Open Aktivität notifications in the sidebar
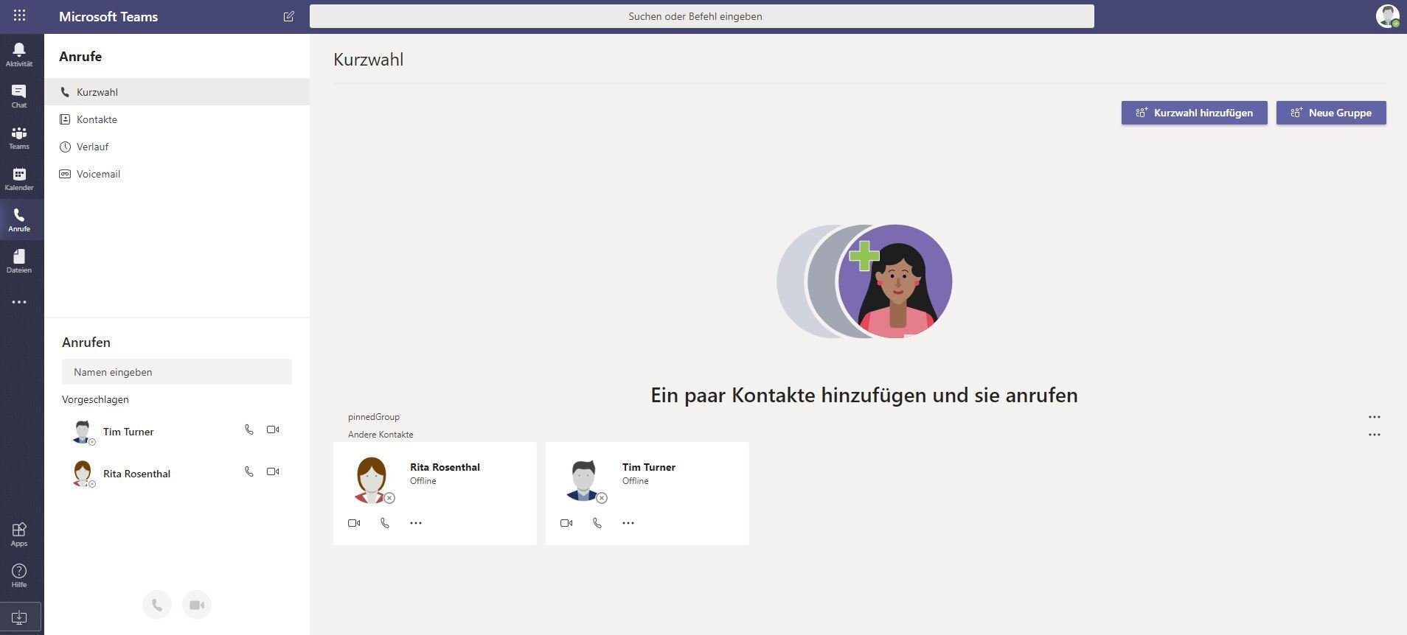Viewport: 1407px width, 635px height. click(x=19, y=55)
